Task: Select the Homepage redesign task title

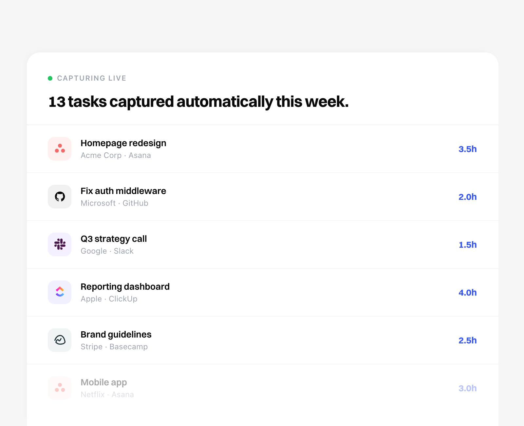Action: tap(123, 143)
